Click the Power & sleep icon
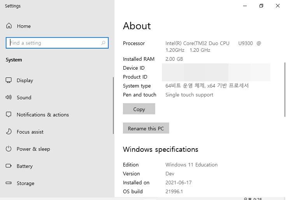 point(9,149)
